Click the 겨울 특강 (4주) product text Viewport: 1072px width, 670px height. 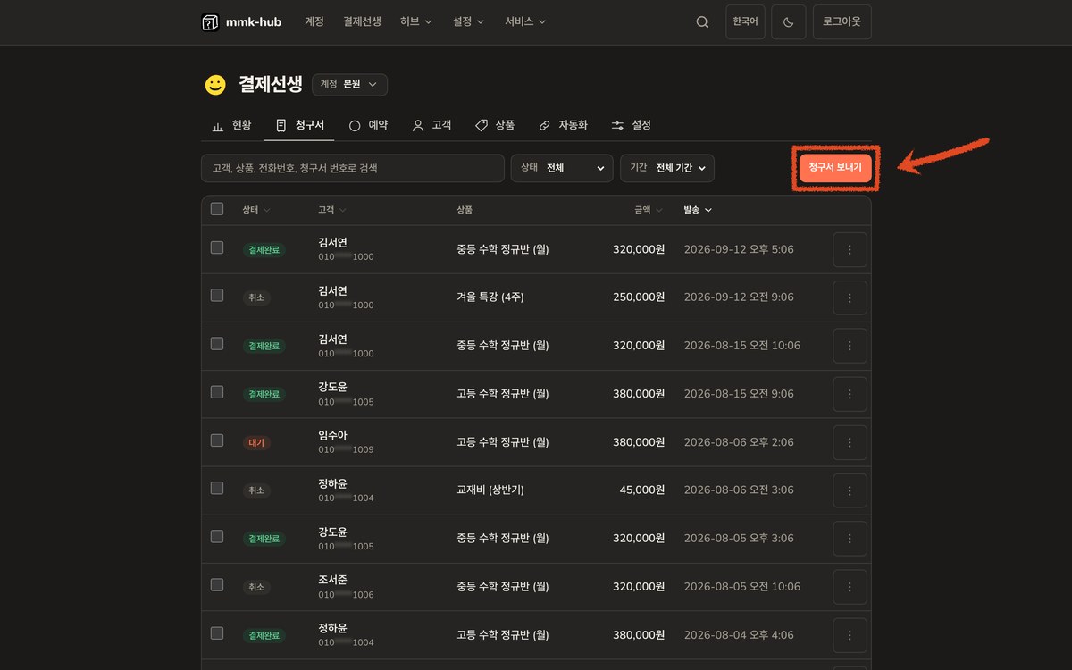pyautogui.click(x=490, y=297)
